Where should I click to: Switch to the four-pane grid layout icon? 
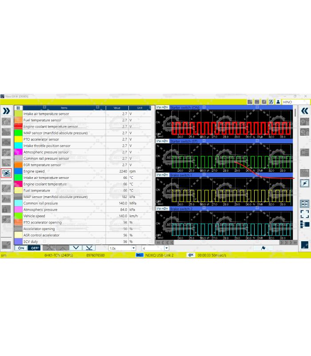click(x=305, y=204)
